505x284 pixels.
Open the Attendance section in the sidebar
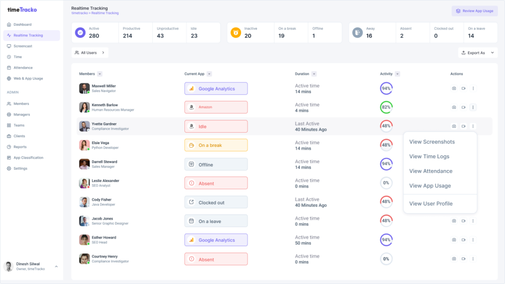tap(23, 68)
